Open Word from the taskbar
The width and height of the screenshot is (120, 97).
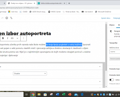point(57,94)
